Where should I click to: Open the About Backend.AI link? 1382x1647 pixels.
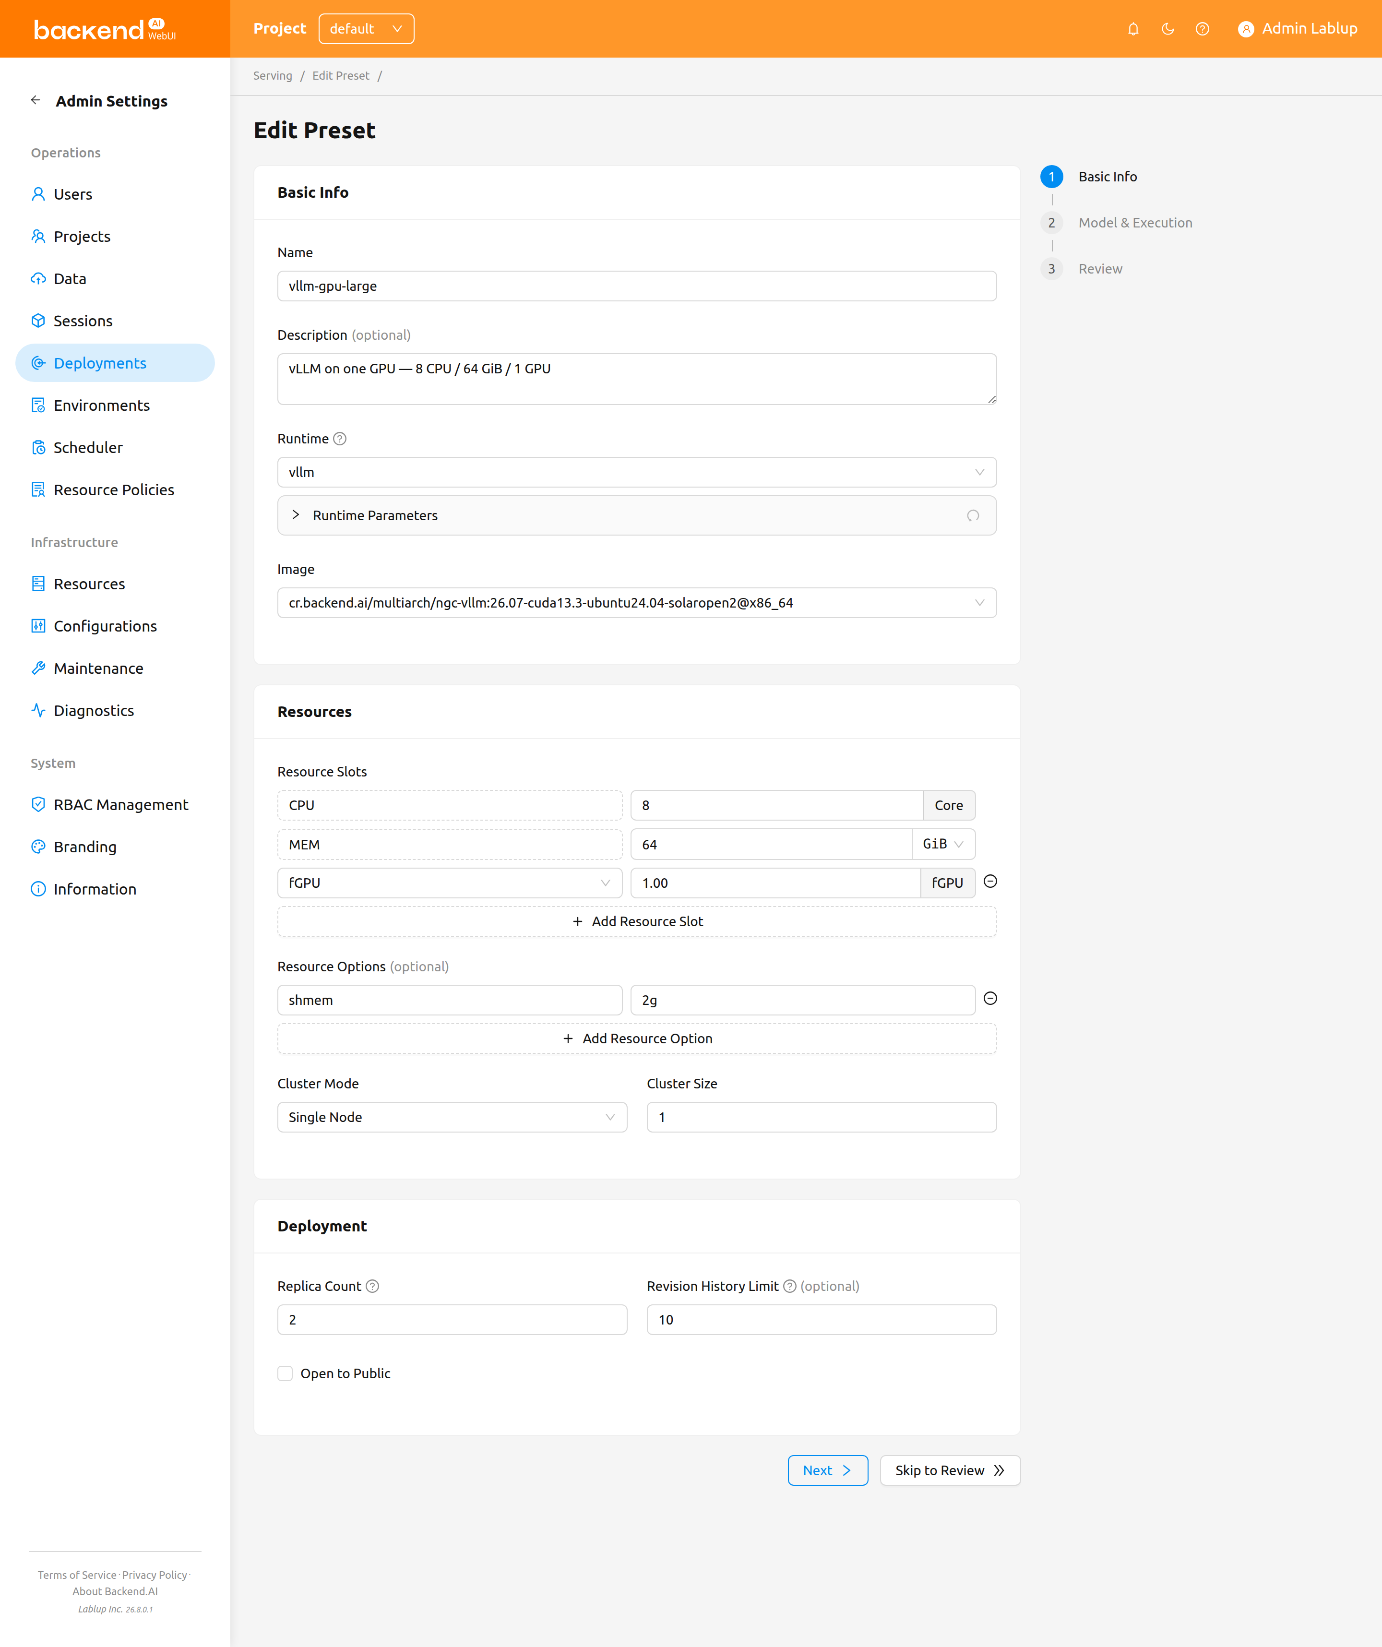pyautogui.click(x=115, y=1592)
